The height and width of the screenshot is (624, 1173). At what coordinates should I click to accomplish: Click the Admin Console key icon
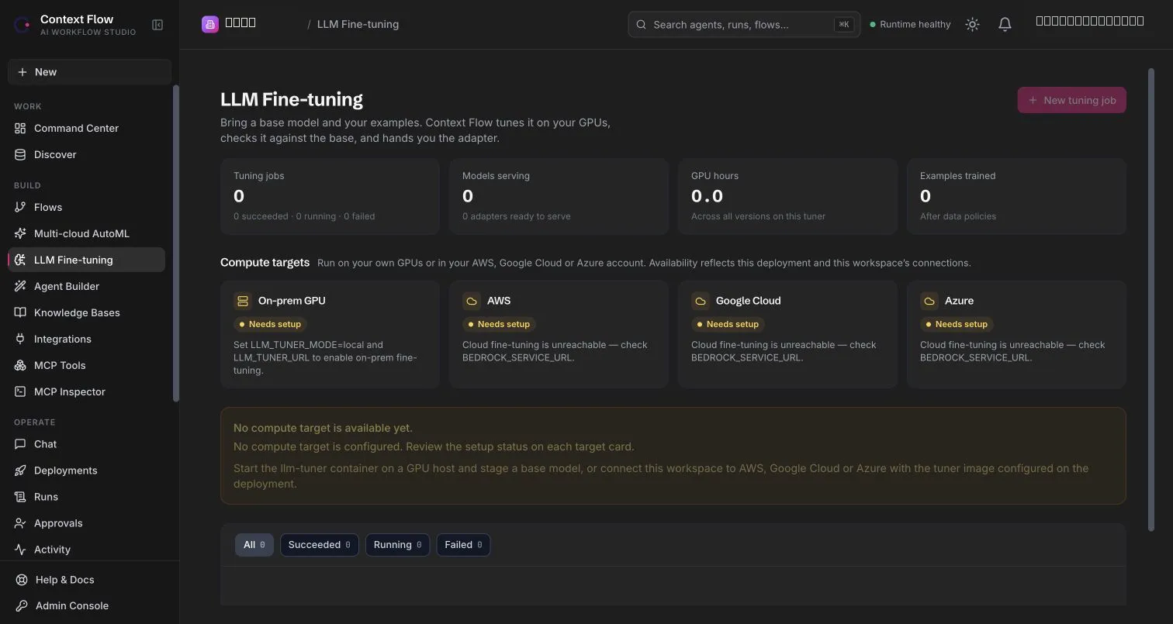22,605
